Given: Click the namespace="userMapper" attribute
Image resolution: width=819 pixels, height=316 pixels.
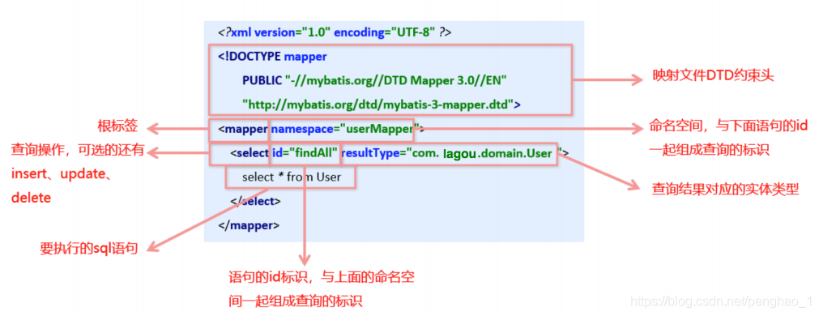Looking at the screenshot, I should pyautogui.click(x=345, y=129).
